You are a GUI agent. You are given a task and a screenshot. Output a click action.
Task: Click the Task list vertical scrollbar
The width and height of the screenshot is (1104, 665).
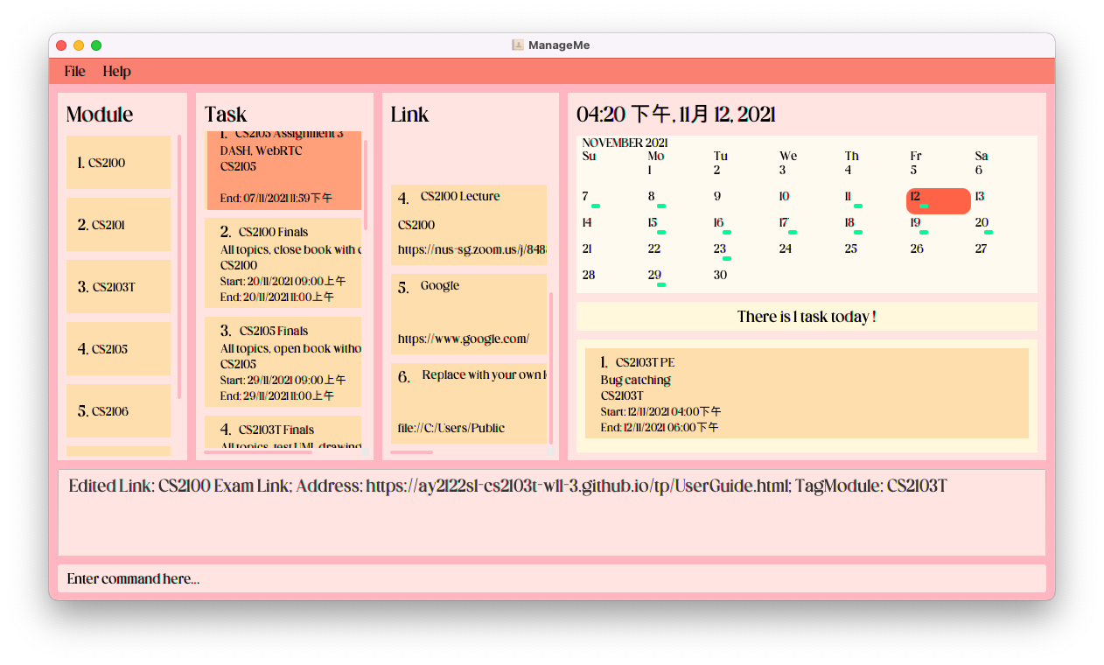tap(366, 184)
